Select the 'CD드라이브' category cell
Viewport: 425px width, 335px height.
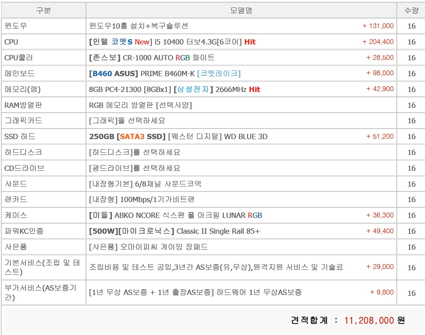pos(44,168)
